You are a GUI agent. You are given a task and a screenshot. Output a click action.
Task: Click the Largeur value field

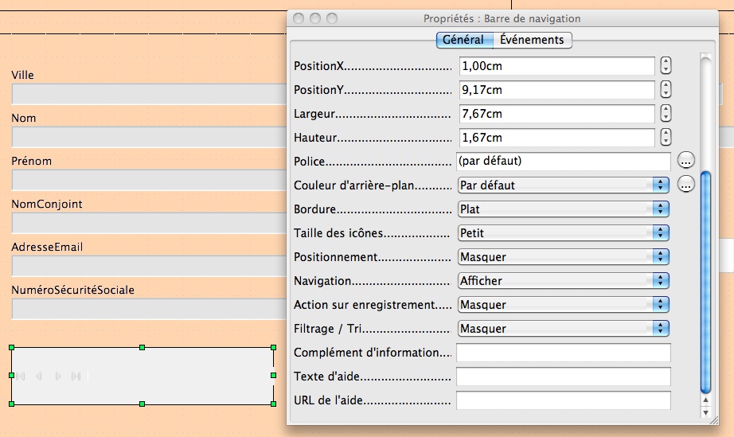[556, 114]
